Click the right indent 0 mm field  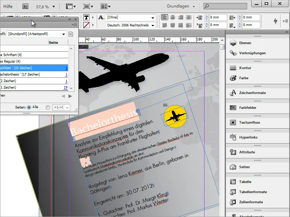click(x=251, y=17)
